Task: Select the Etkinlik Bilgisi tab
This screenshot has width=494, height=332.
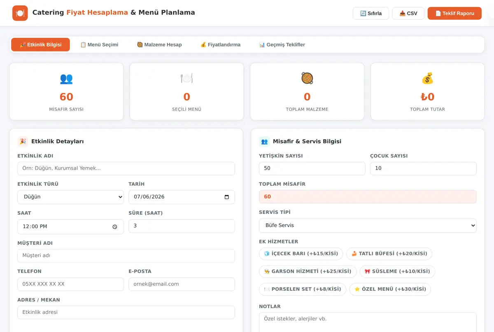Action: 40,44
